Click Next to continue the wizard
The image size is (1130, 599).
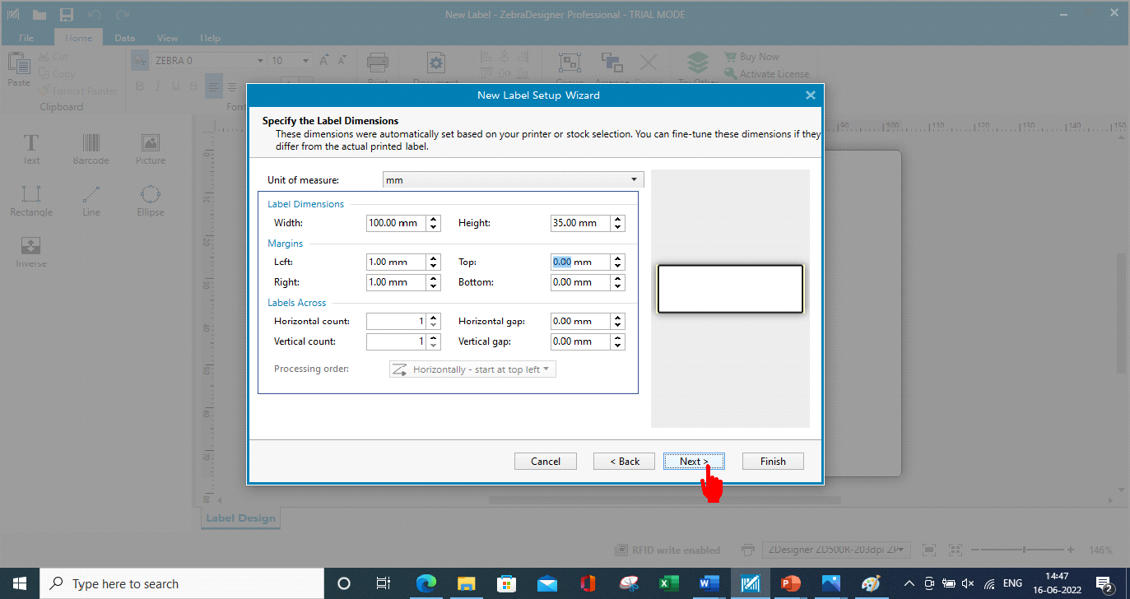693,462
